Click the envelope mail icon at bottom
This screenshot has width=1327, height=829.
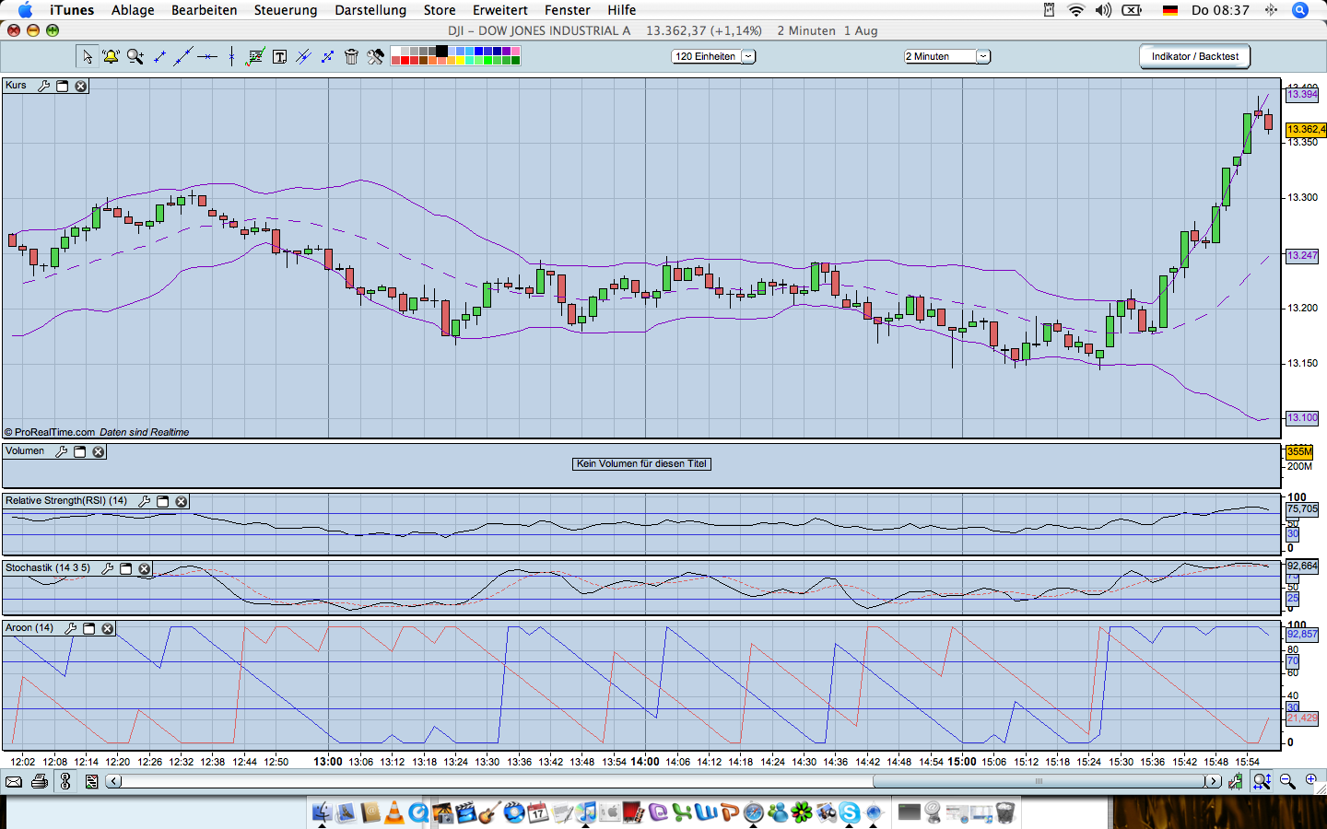click(x=14, y=781)
